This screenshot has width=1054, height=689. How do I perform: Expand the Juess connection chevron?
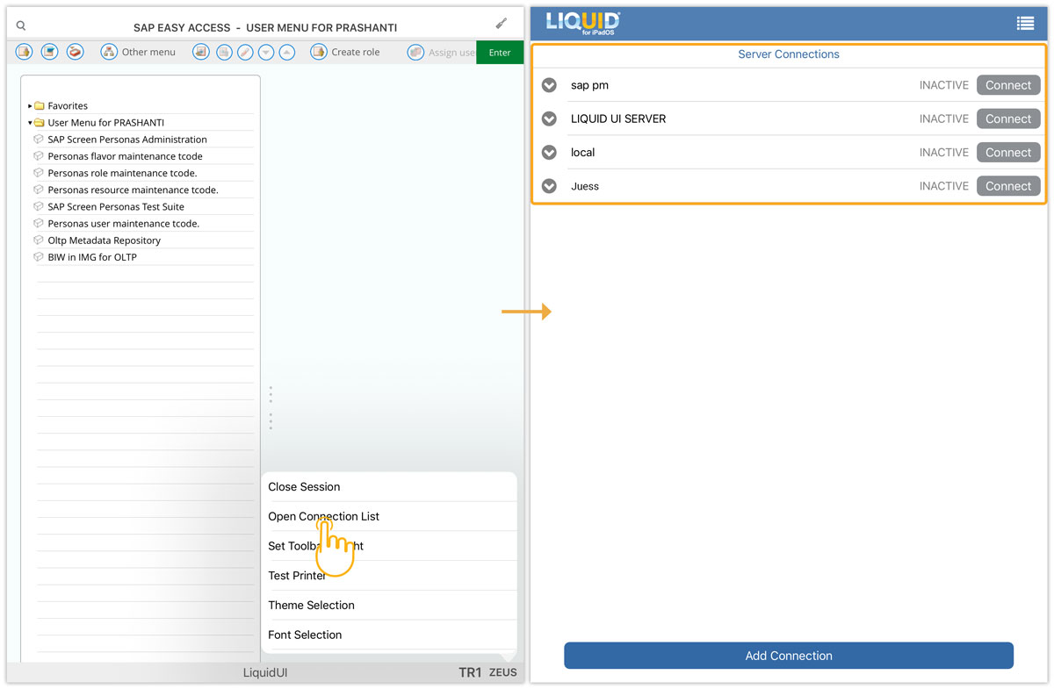coord(550,186)
